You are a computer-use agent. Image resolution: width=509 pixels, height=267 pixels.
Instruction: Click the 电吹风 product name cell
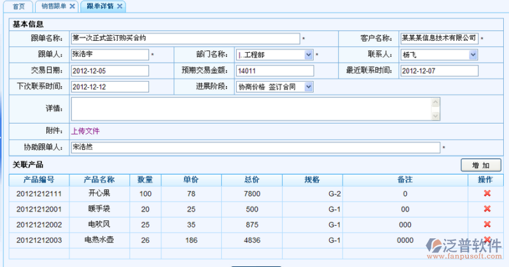point(99,224)
